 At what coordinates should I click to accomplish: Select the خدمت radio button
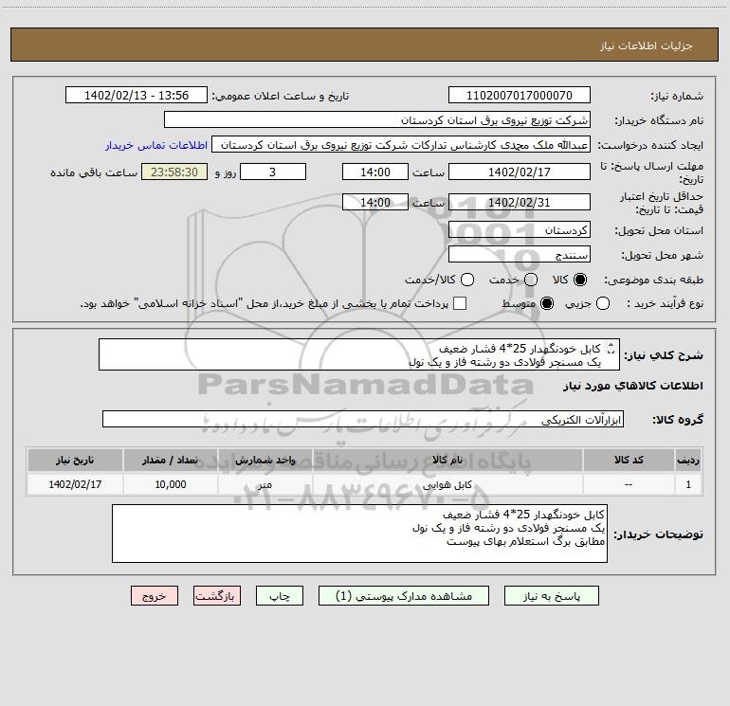[x=531, y=280]
